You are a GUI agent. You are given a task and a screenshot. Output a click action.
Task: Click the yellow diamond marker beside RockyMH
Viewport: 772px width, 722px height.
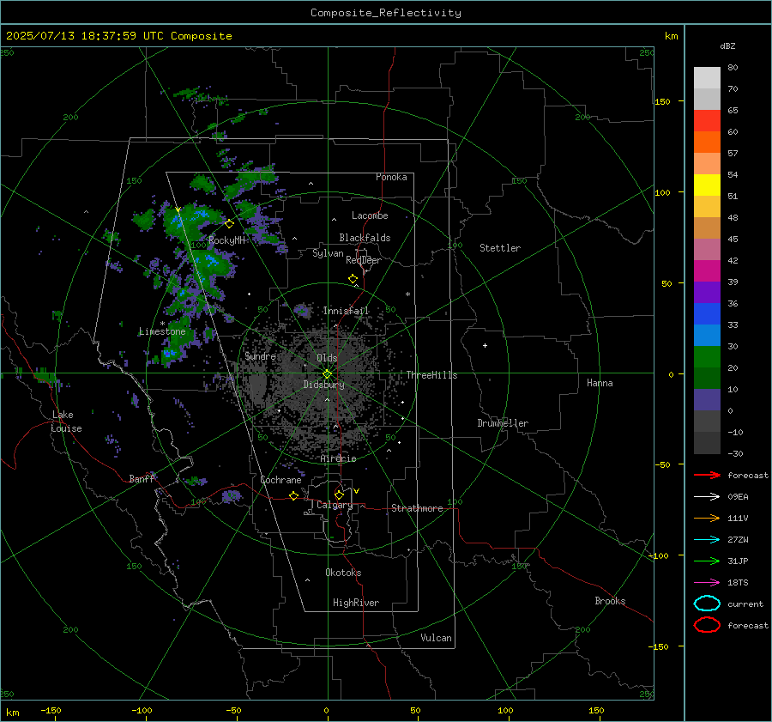[229, 224]
